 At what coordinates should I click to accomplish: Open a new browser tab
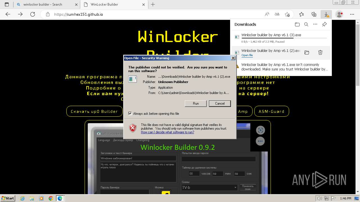153,4
